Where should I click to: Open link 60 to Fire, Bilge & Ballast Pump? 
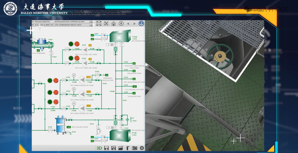pyautogui.click(x=134, y=79)
